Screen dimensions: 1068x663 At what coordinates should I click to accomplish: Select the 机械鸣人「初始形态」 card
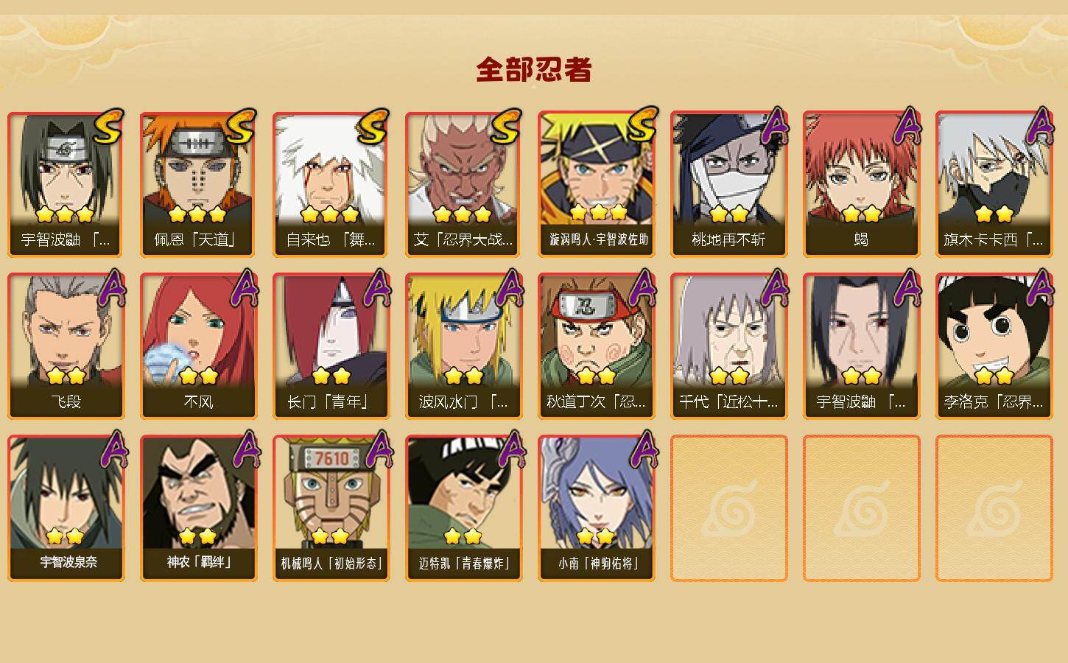[331, 508]
